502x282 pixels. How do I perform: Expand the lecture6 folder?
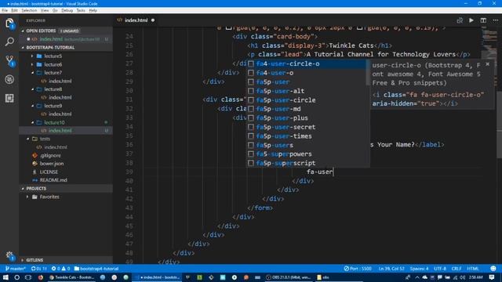[66, 64]
